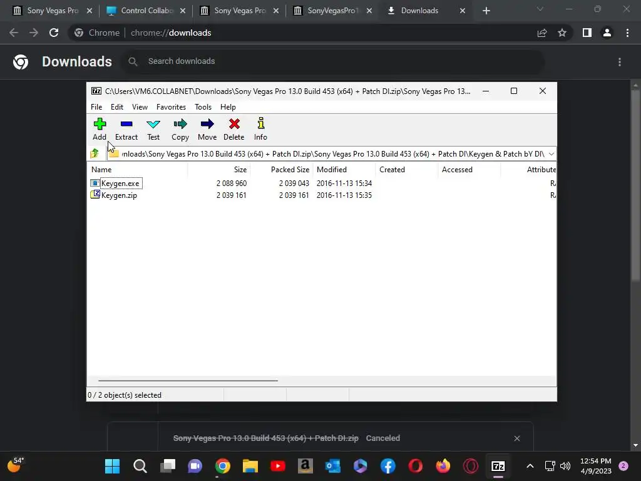
Task: Click the volume icon in system tray
Action: [565, 466]
